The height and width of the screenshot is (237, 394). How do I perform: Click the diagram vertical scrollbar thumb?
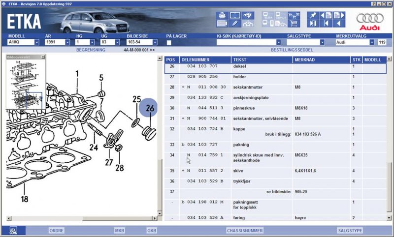[x=160, y=184]
